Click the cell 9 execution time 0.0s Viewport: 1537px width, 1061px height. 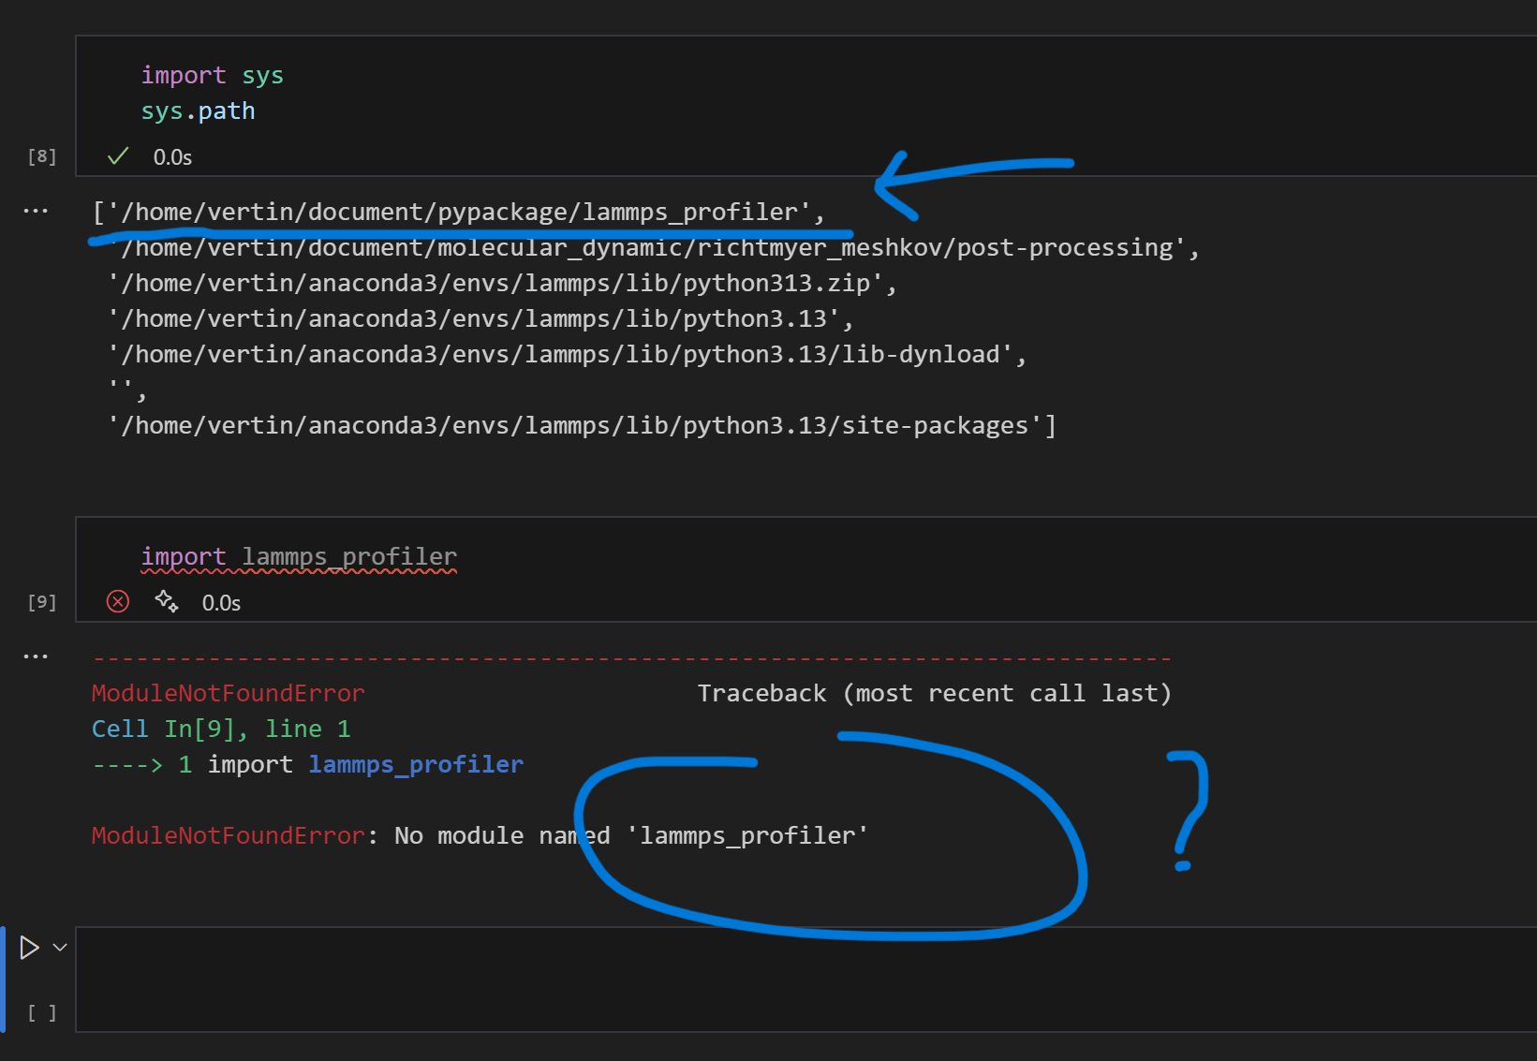point(222,603)
